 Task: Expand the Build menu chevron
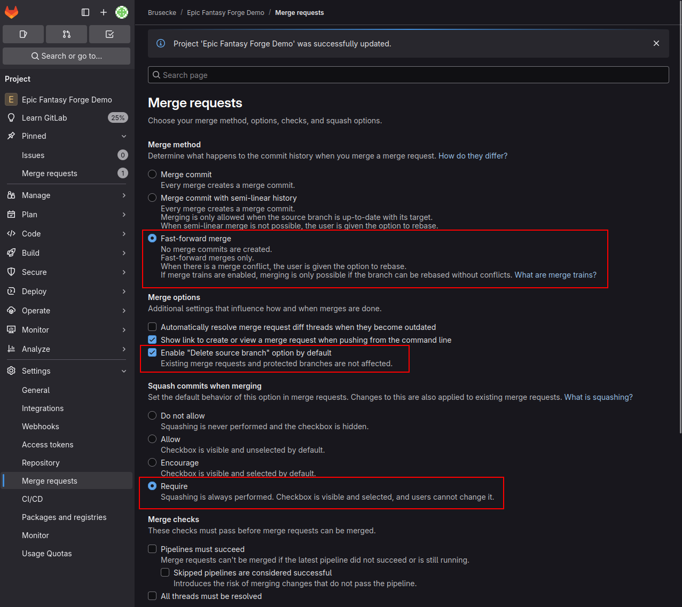pos(124,253)
